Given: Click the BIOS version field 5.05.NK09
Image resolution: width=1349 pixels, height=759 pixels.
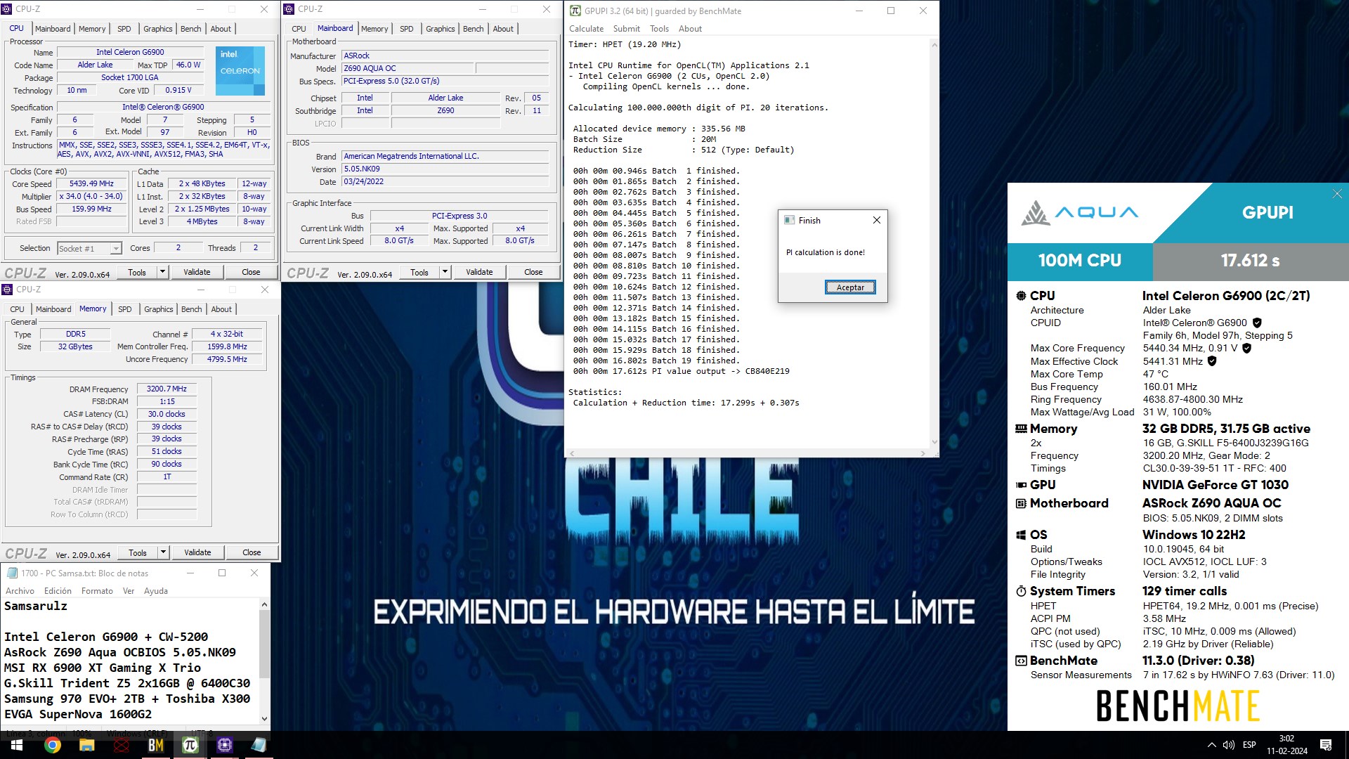Looking at the screenshot, I should [445, 169].
